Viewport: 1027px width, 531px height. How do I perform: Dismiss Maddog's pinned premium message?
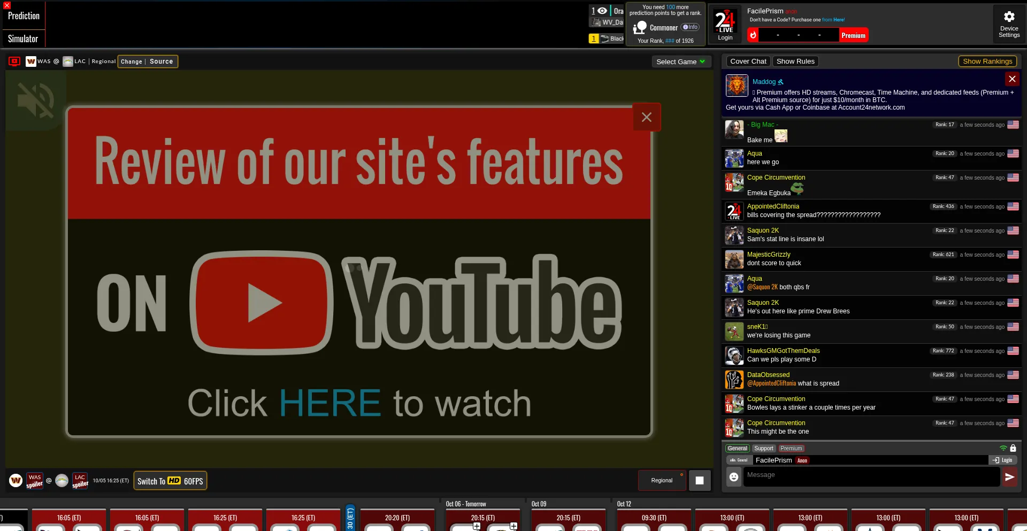[1011, 79]
